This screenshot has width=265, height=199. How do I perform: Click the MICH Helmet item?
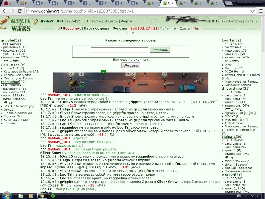click(x=235, y=72)
